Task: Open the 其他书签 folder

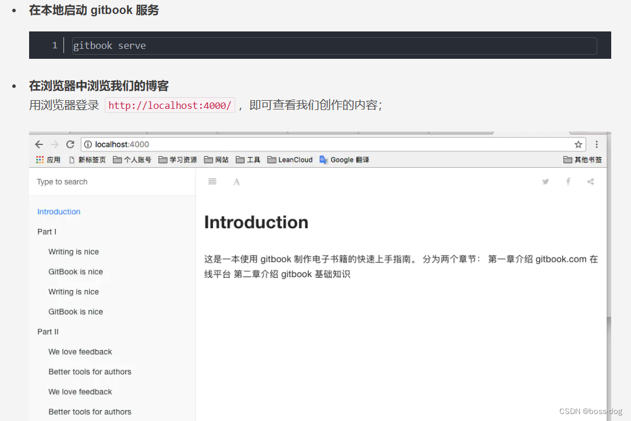Action: click(582, 160)
